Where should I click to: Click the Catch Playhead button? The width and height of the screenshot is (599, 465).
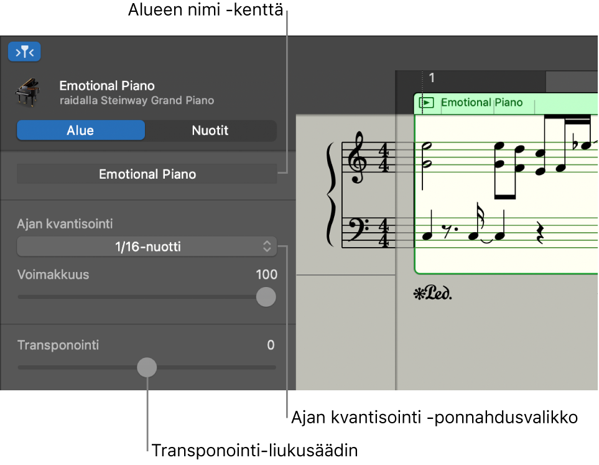[x=24, y=52]
